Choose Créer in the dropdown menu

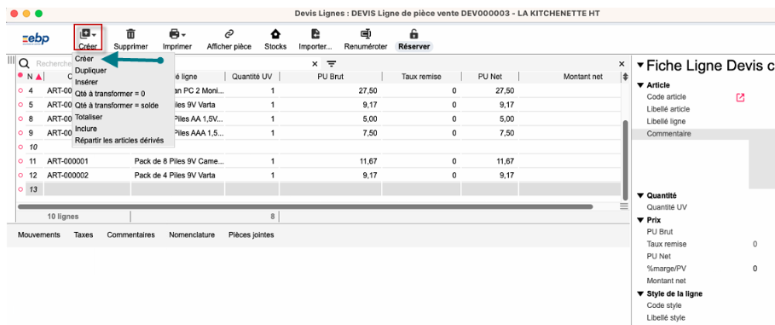coord(84,58)
